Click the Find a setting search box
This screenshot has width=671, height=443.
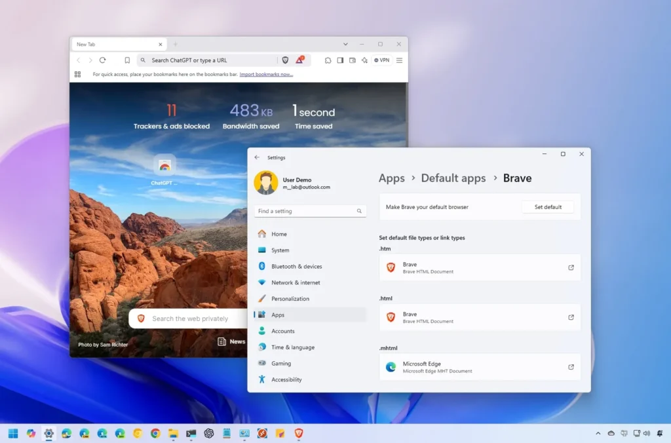pyautogui.click(x=308, y=211)
